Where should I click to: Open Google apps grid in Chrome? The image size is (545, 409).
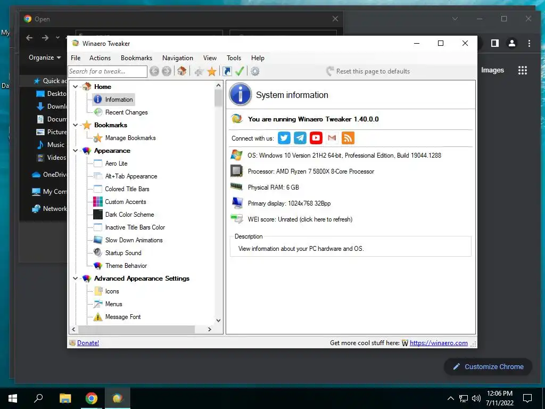[523, 70]
